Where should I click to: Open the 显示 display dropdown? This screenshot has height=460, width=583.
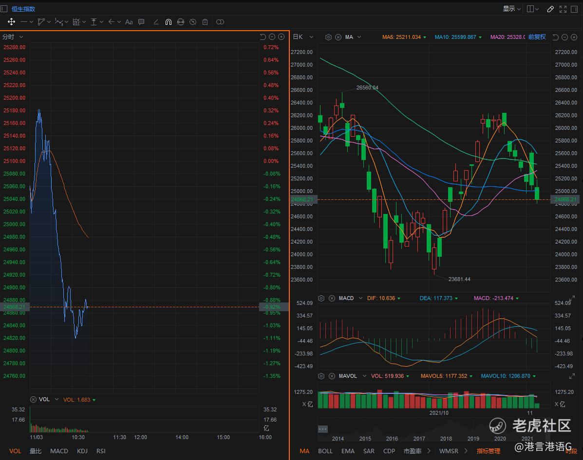(x=512, y=9)
